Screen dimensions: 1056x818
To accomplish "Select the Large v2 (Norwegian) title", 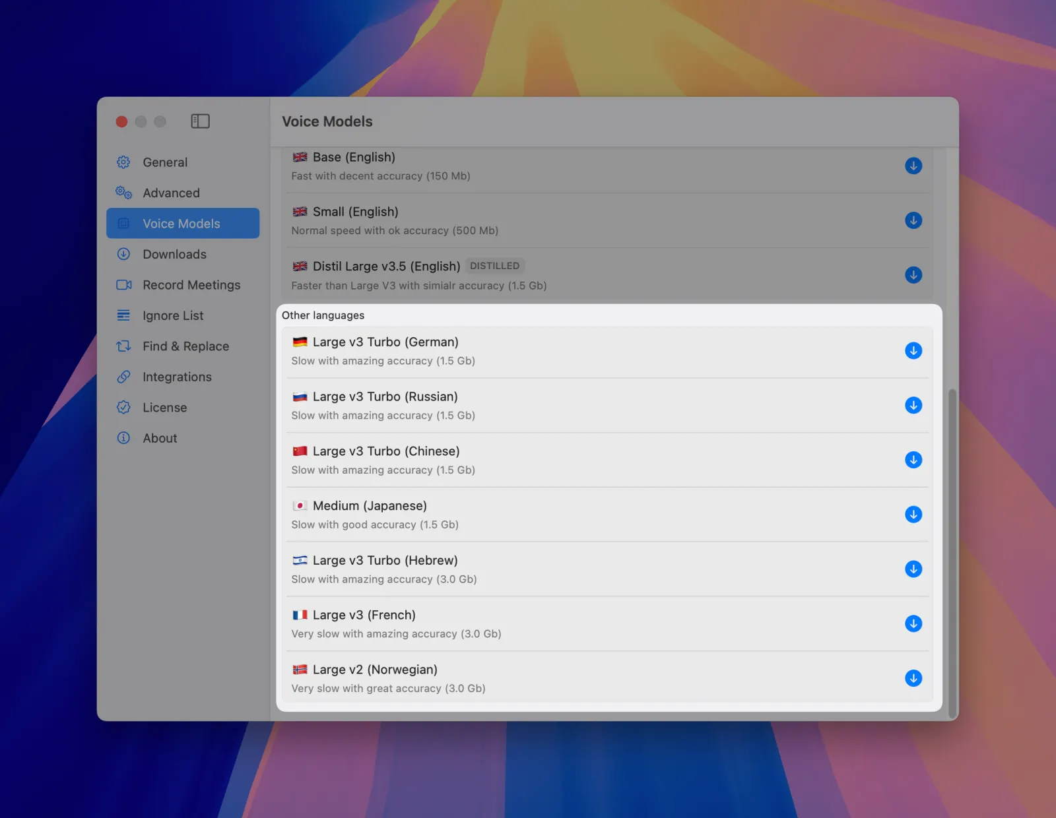I will pos(375,670).
